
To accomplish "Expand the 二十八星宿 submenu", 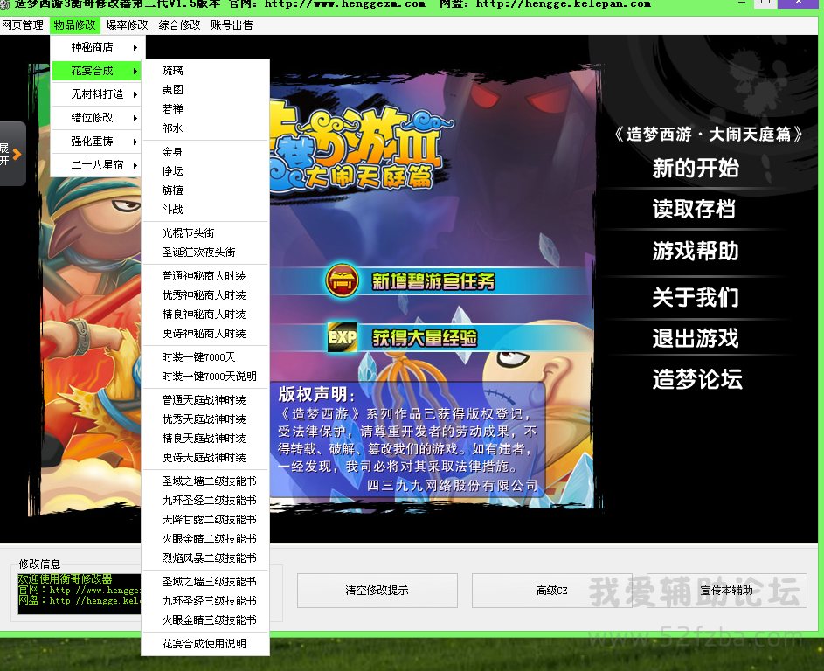I will [x=98, y=165].
